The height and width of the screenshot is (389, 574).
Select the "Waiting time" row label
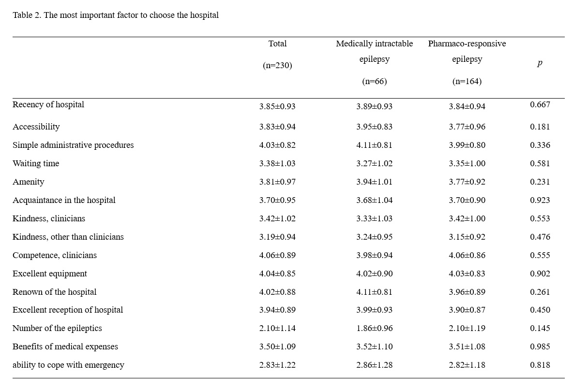click(x=36, y=163)
